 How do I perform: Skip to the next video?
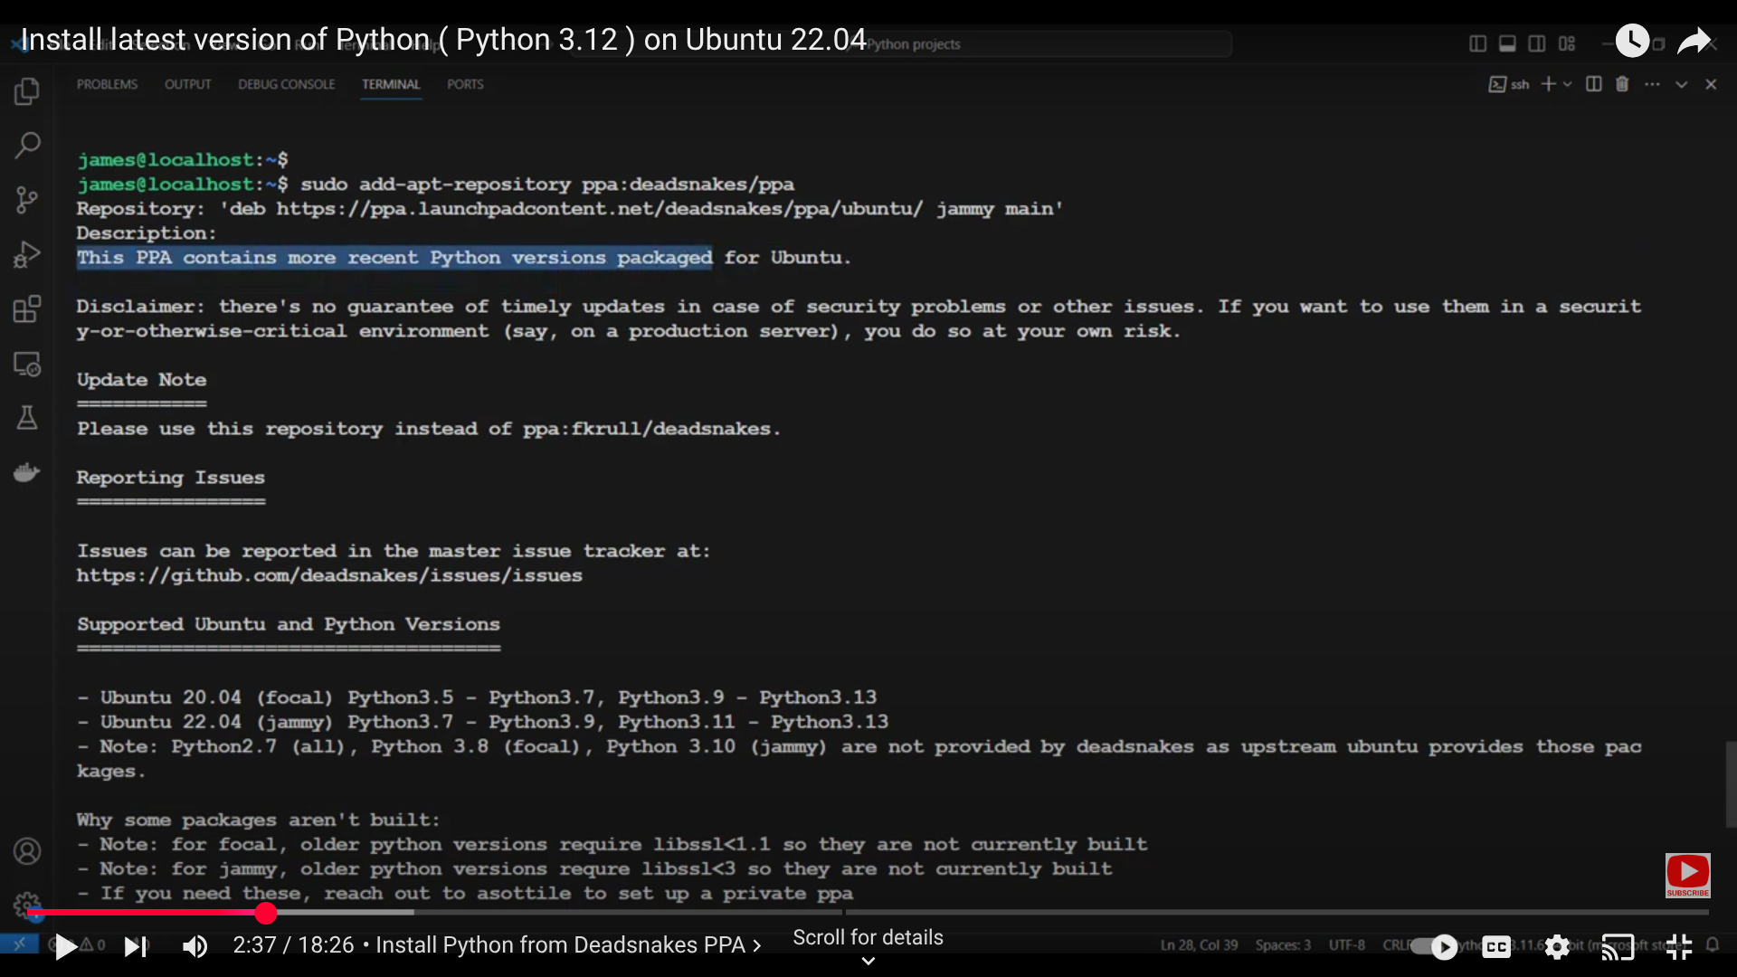pos(135,947)
